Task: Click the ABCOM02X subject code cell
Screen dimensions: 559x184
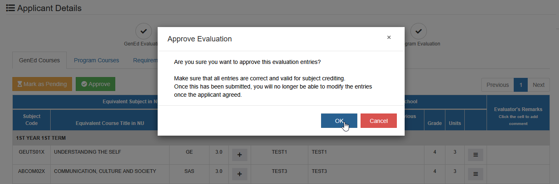Action: (x=31, y=174)
